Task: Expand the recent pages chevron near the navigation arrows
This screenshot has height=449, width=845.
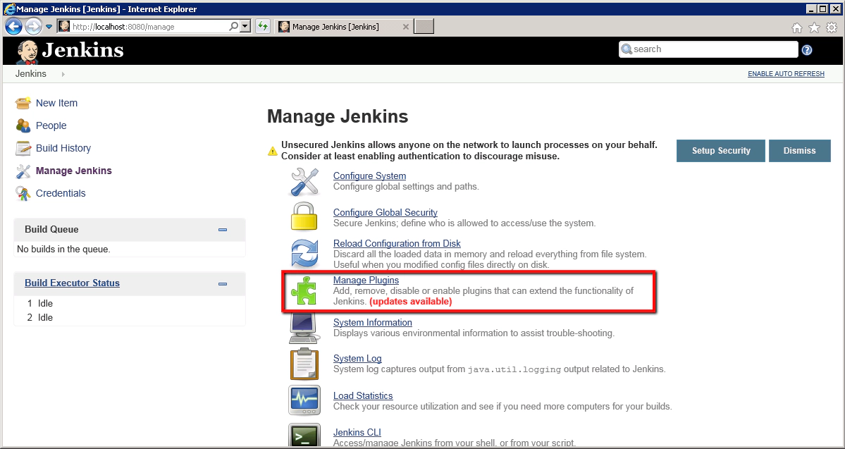Action: (49, 26)
